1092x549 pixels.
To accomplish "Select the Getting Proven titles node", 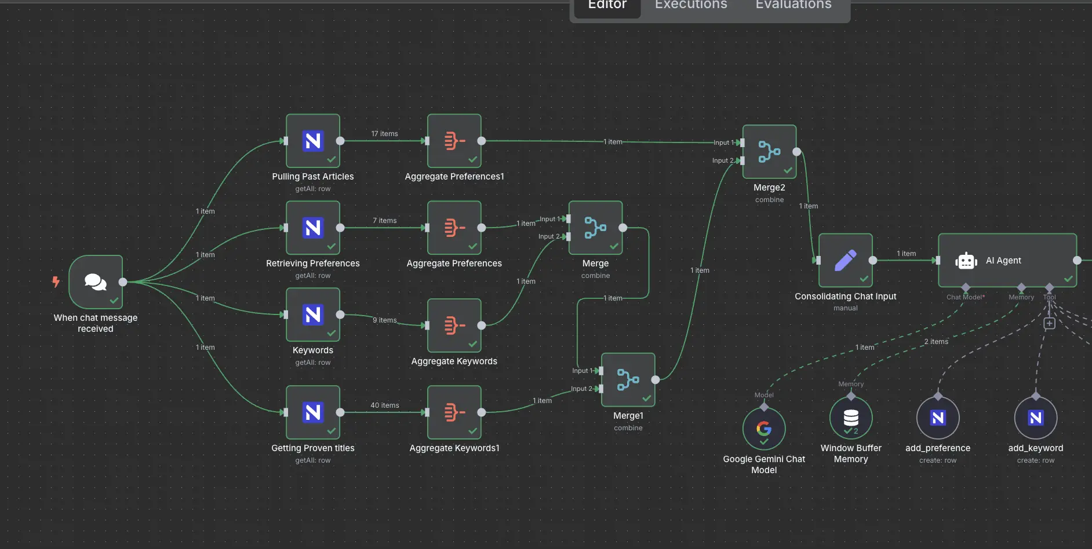I will 313,412.
